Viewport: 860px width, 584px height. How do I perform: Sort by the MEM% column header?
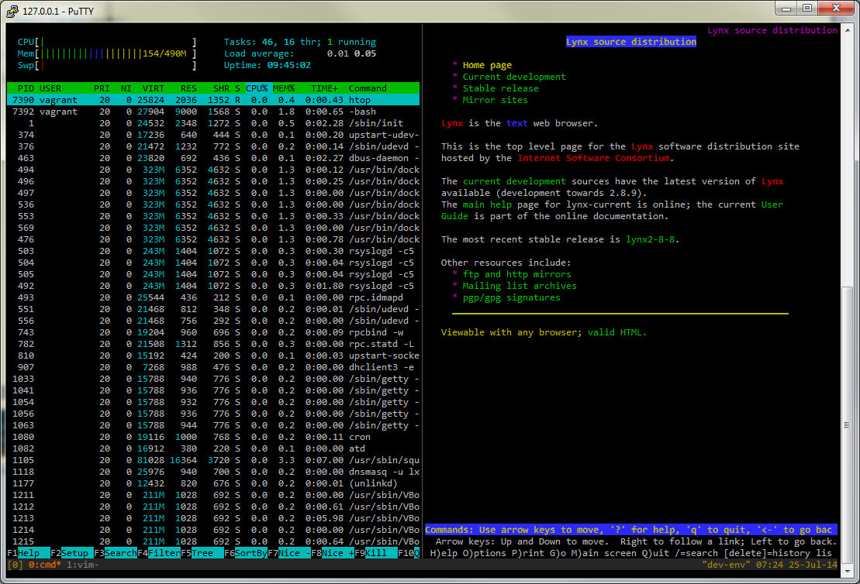click(284, 88)
